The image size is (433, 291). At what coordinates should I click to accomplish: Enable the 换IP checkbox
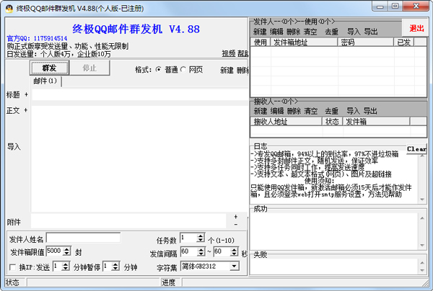click(x=12, y=267)
